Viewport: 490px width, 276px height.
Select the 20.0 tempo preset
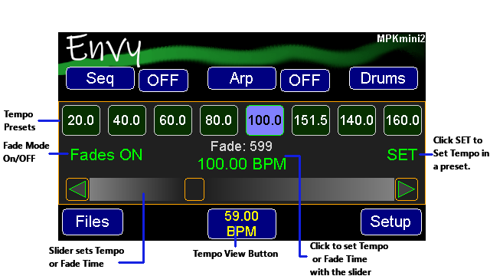pyautogui.click(x=81, y=120)
